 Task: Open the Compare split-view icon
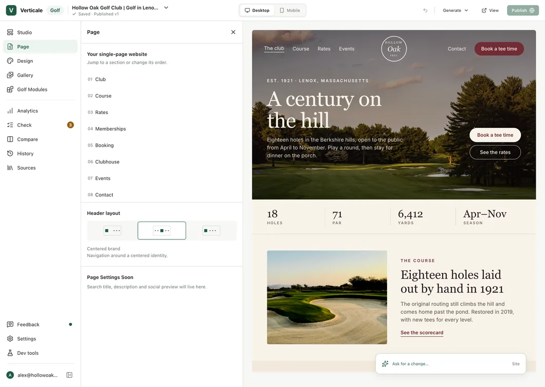[10, 139]
